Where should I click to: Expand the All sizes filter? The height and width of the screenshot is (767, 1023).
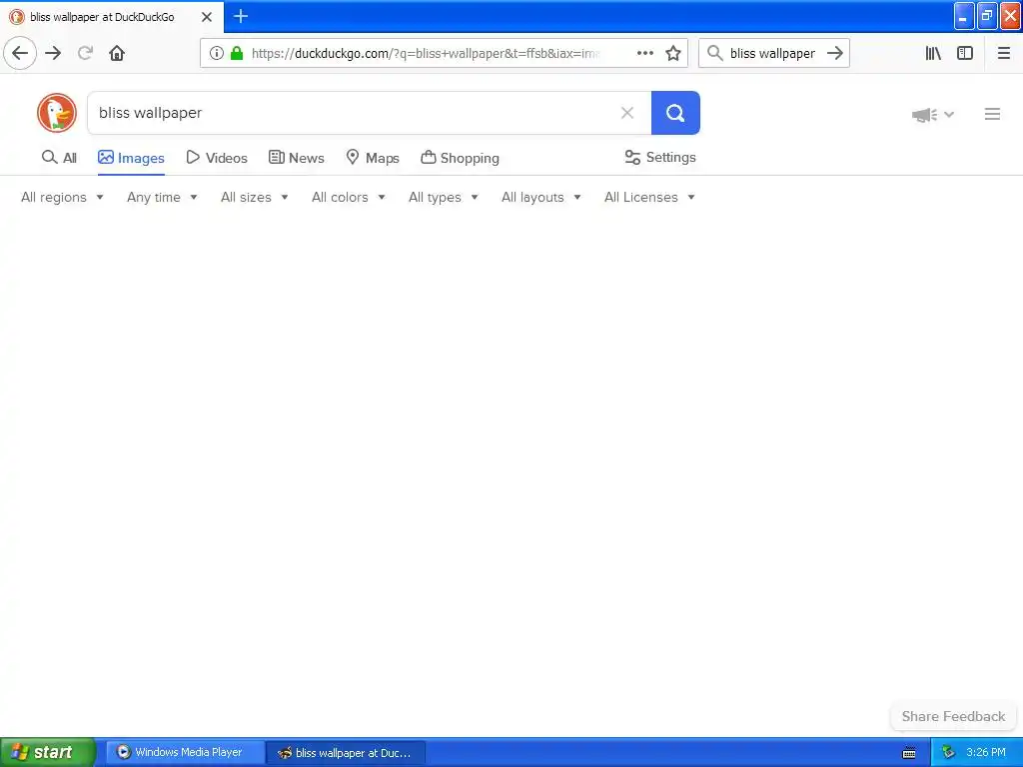(255, 197)
